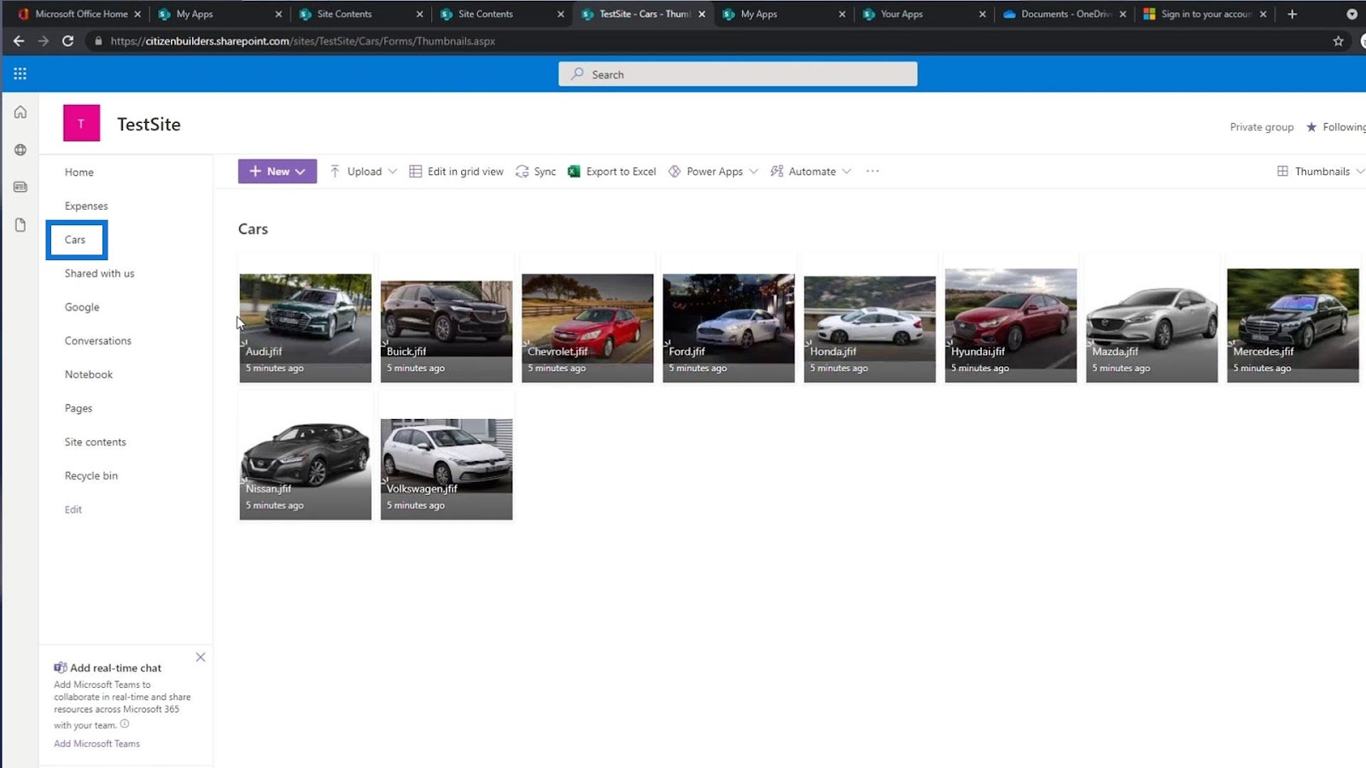Image resolution: width=1366 pixels, height=768 pixels.
Task: Close the Add real-time chat panel
Action: pyautogui.click(x=201, y=657)
